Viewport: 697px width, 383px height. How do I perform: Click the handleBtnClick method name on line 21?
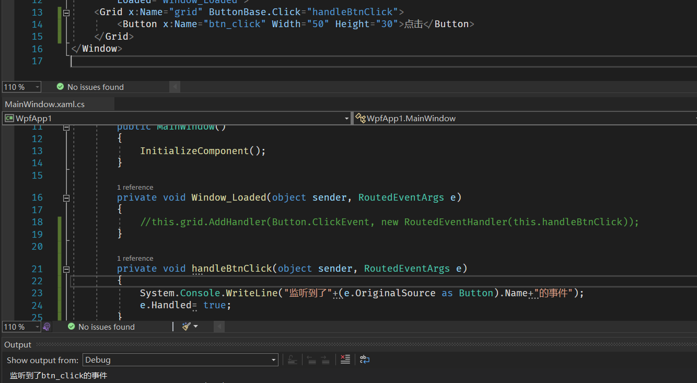pyautogui.click(x=231, y=269)
